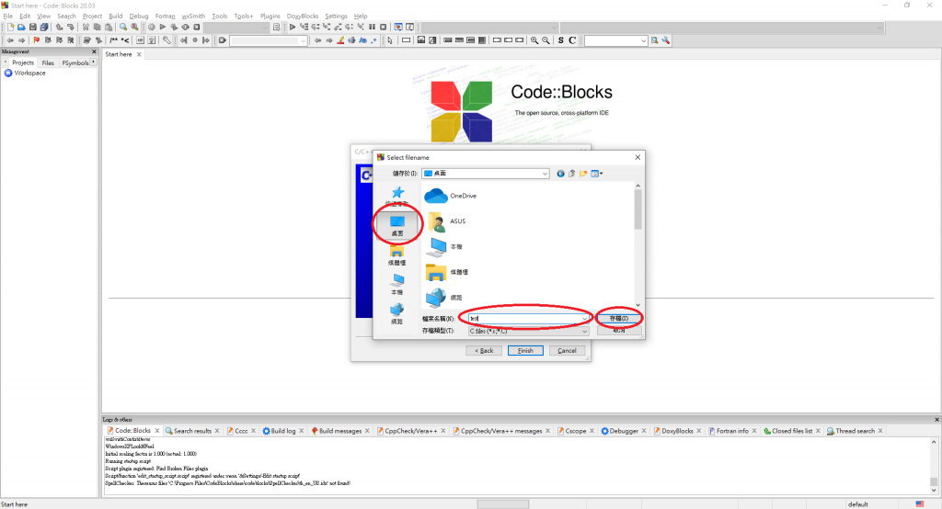Viewport: 942px width, 509px height.
Task: Open the Settings menu
Action: click(x=336, y=17)
